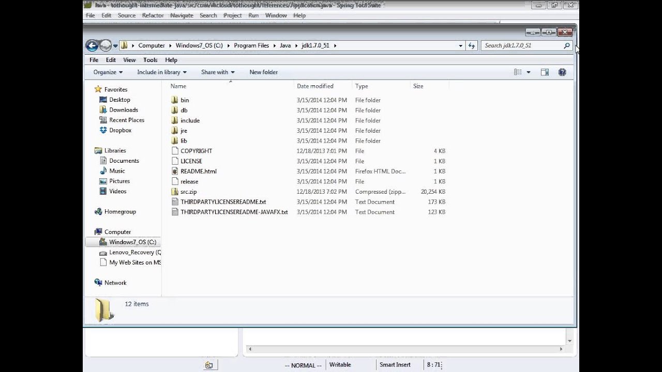Select Lenovo_Recovery drive in sidebar
Screen dimensions: 662x372
point(135,252)
